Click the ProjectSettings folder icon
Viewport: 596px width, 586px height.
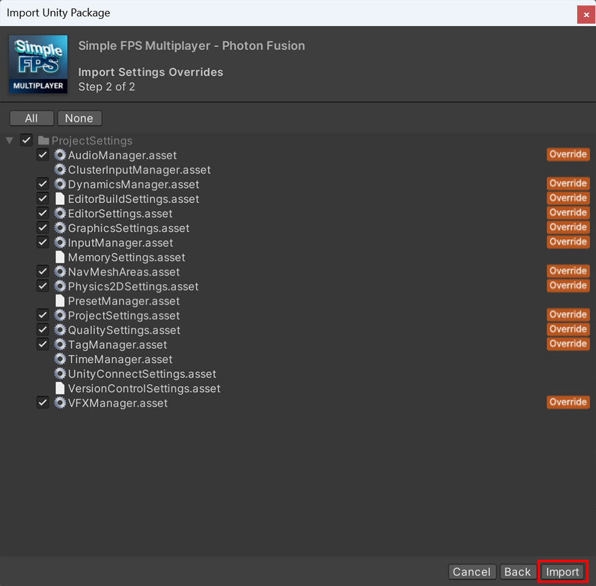[x=43, y=140]
